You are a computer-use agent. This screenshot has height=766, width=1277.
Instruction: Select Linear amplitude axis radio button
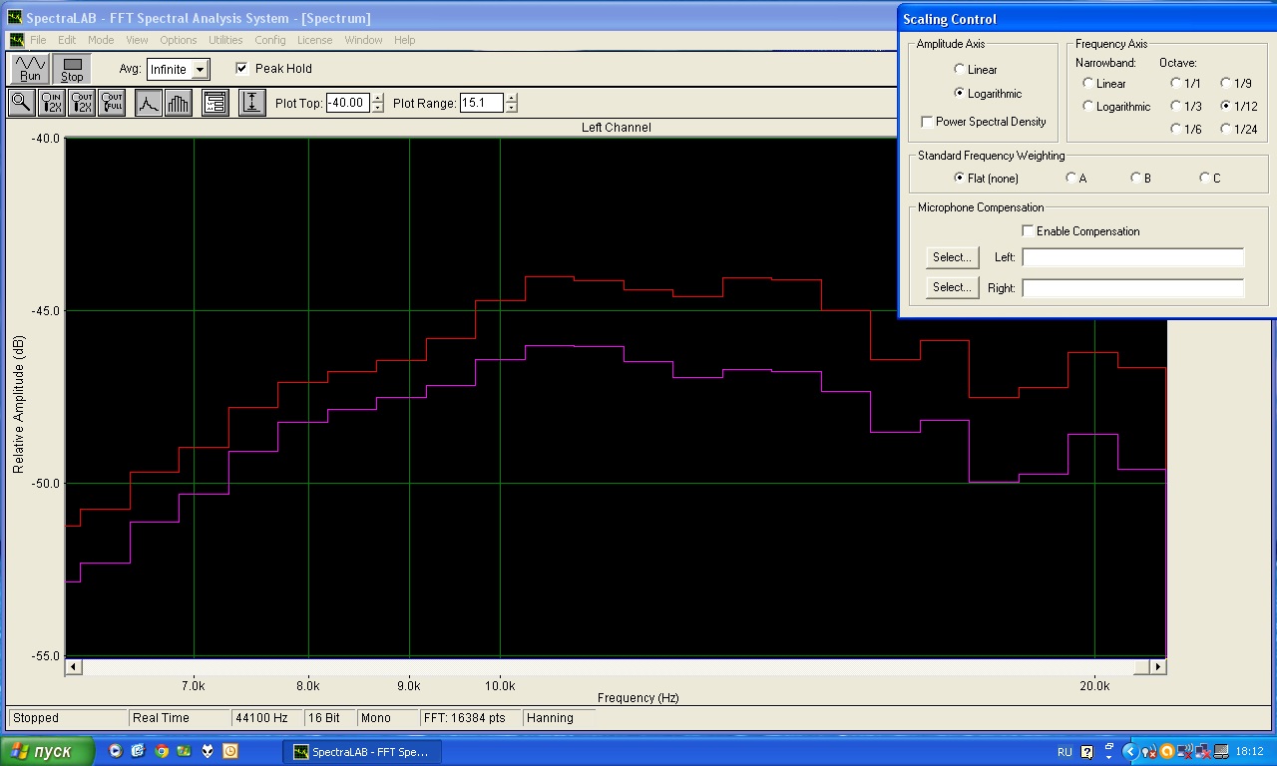coord(960,70)
